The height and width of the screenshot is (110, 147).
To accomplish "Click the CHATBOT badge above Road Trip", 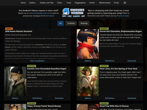I will 104,103.
